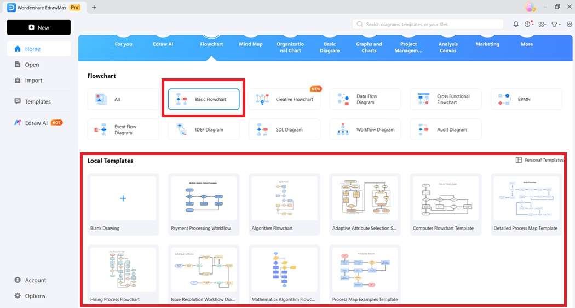Click the Import sidebar icon

coord(17,81)
